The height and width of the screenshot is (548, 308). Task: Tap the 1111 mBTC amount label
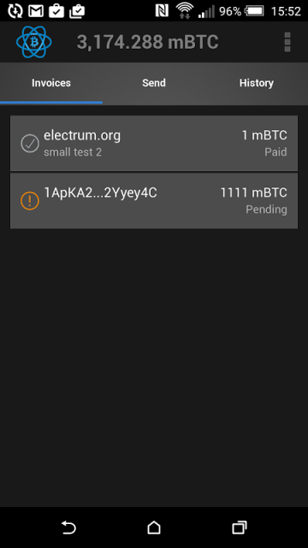tap(253, 193)
